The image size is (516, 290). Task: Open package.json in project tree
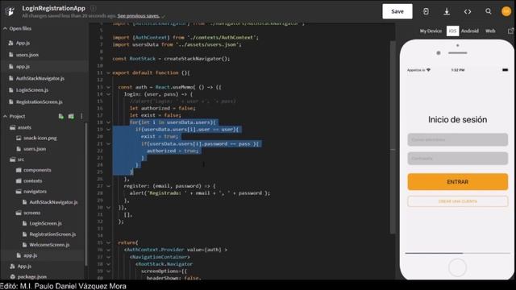click(x=32, y=276)
